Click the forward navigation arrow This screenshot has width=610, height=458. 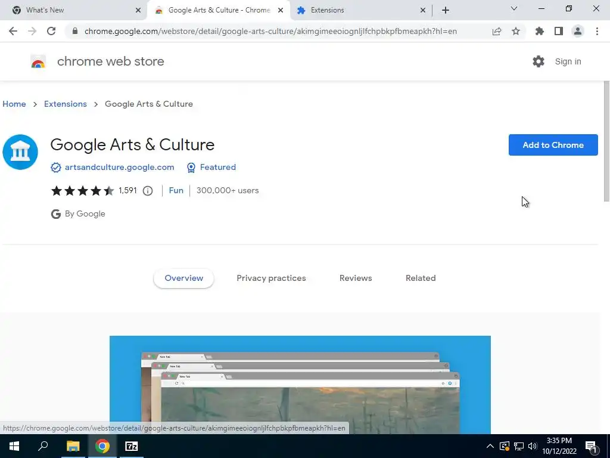click(32, 31)
